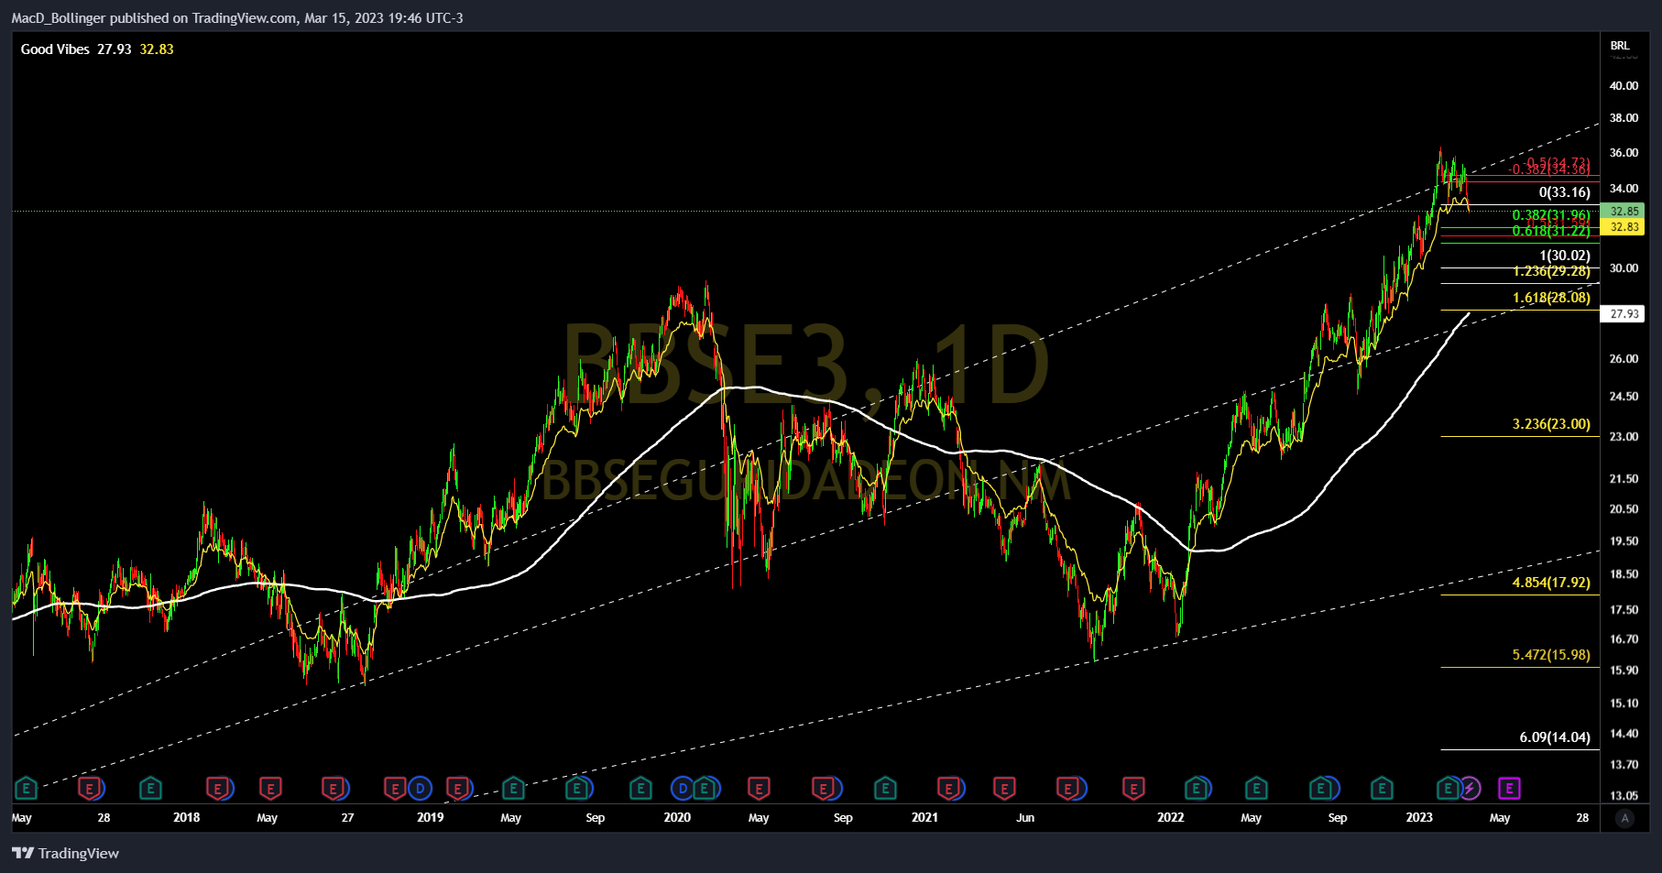Click the publisher header text MacD_Bollinger
The width and height of the screenshot is (1662, 873).
coord(59,18)
